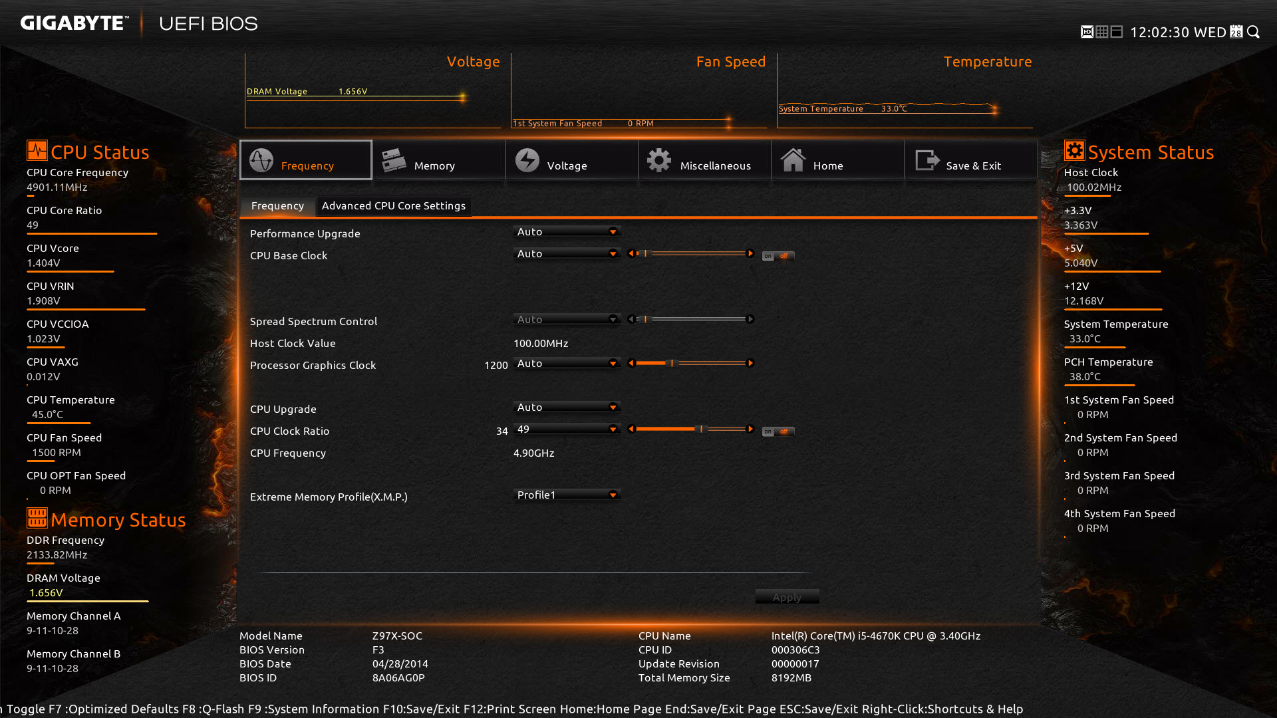Click the Host Clock 100.02MHz value
The width and height of the screenshot is (1277, 718).
(x=1094, y=187)
